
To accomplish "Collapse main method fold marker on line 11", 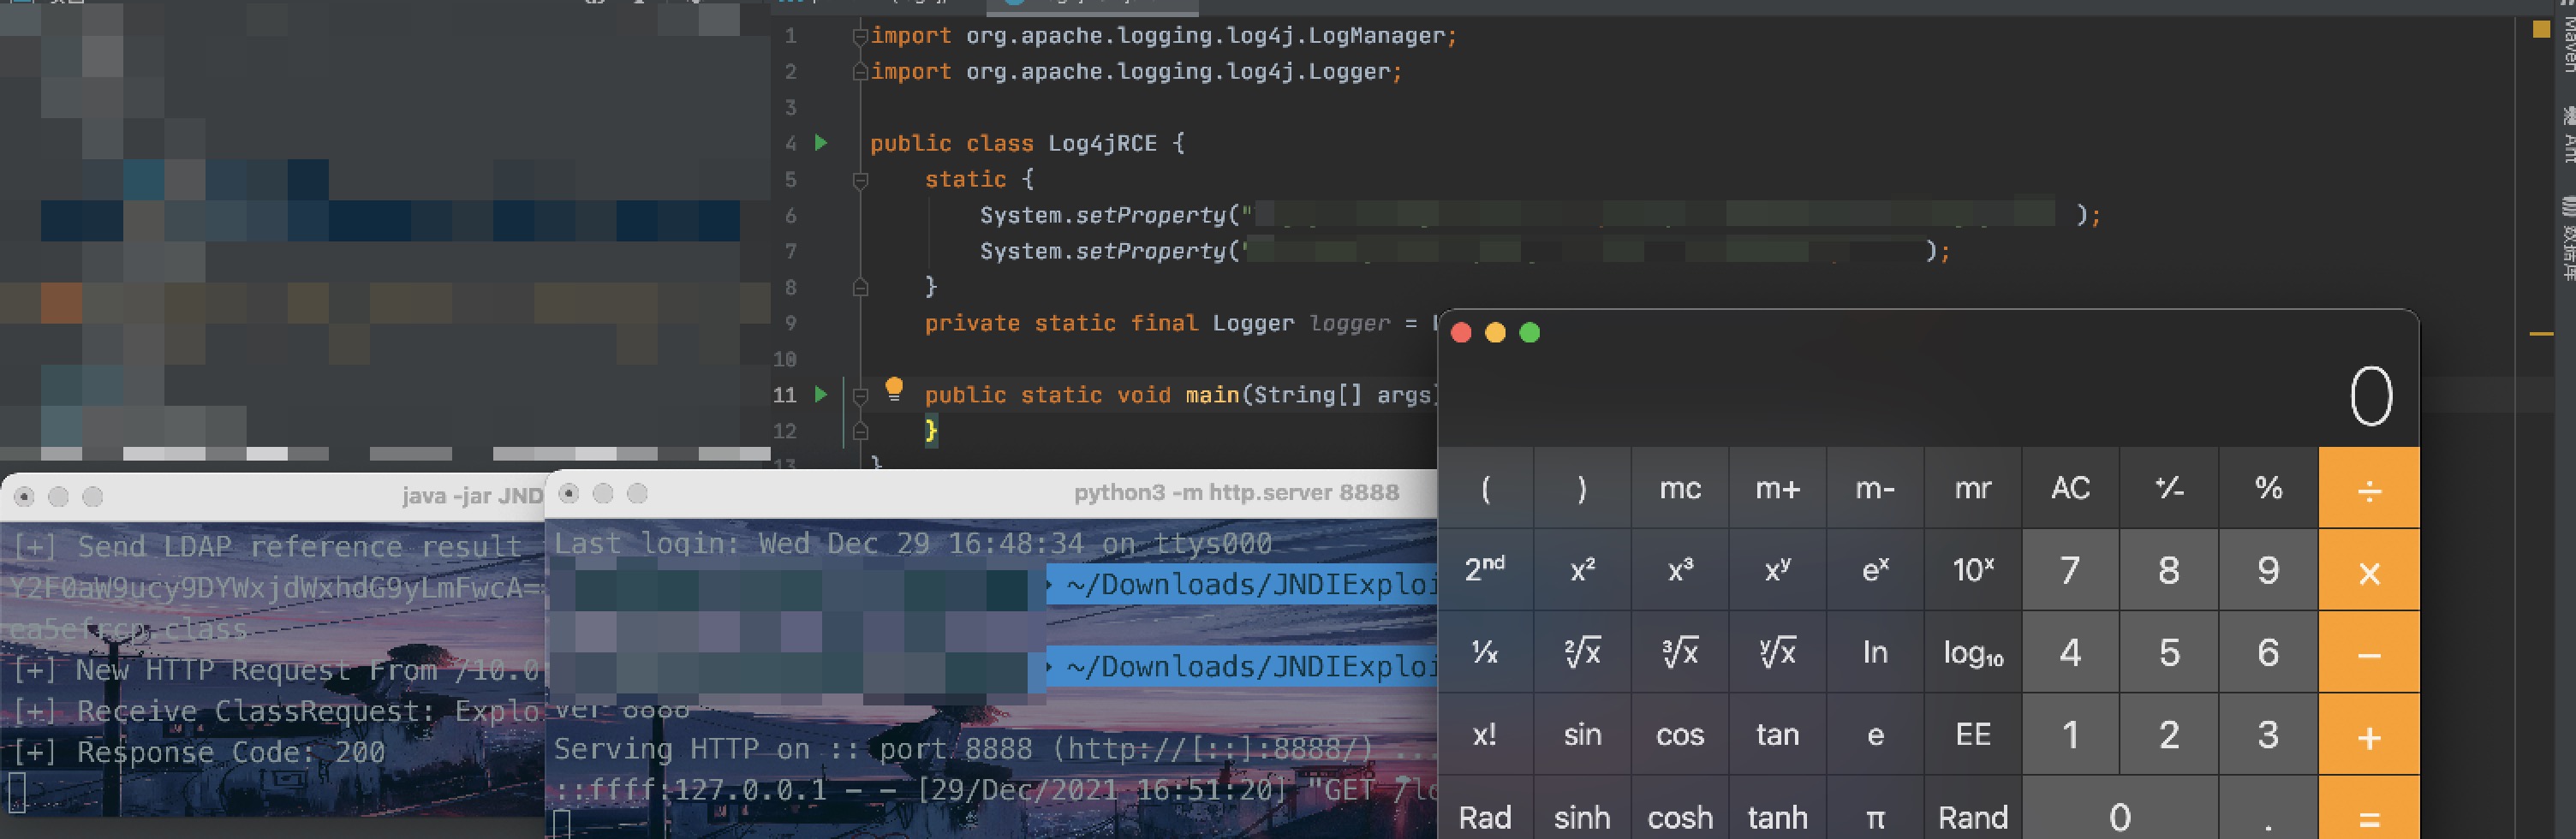I will coord(859,395).
